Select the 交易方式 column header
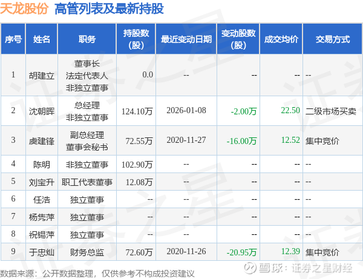This screenshot has width=363, height=279. tap(332, 39)
